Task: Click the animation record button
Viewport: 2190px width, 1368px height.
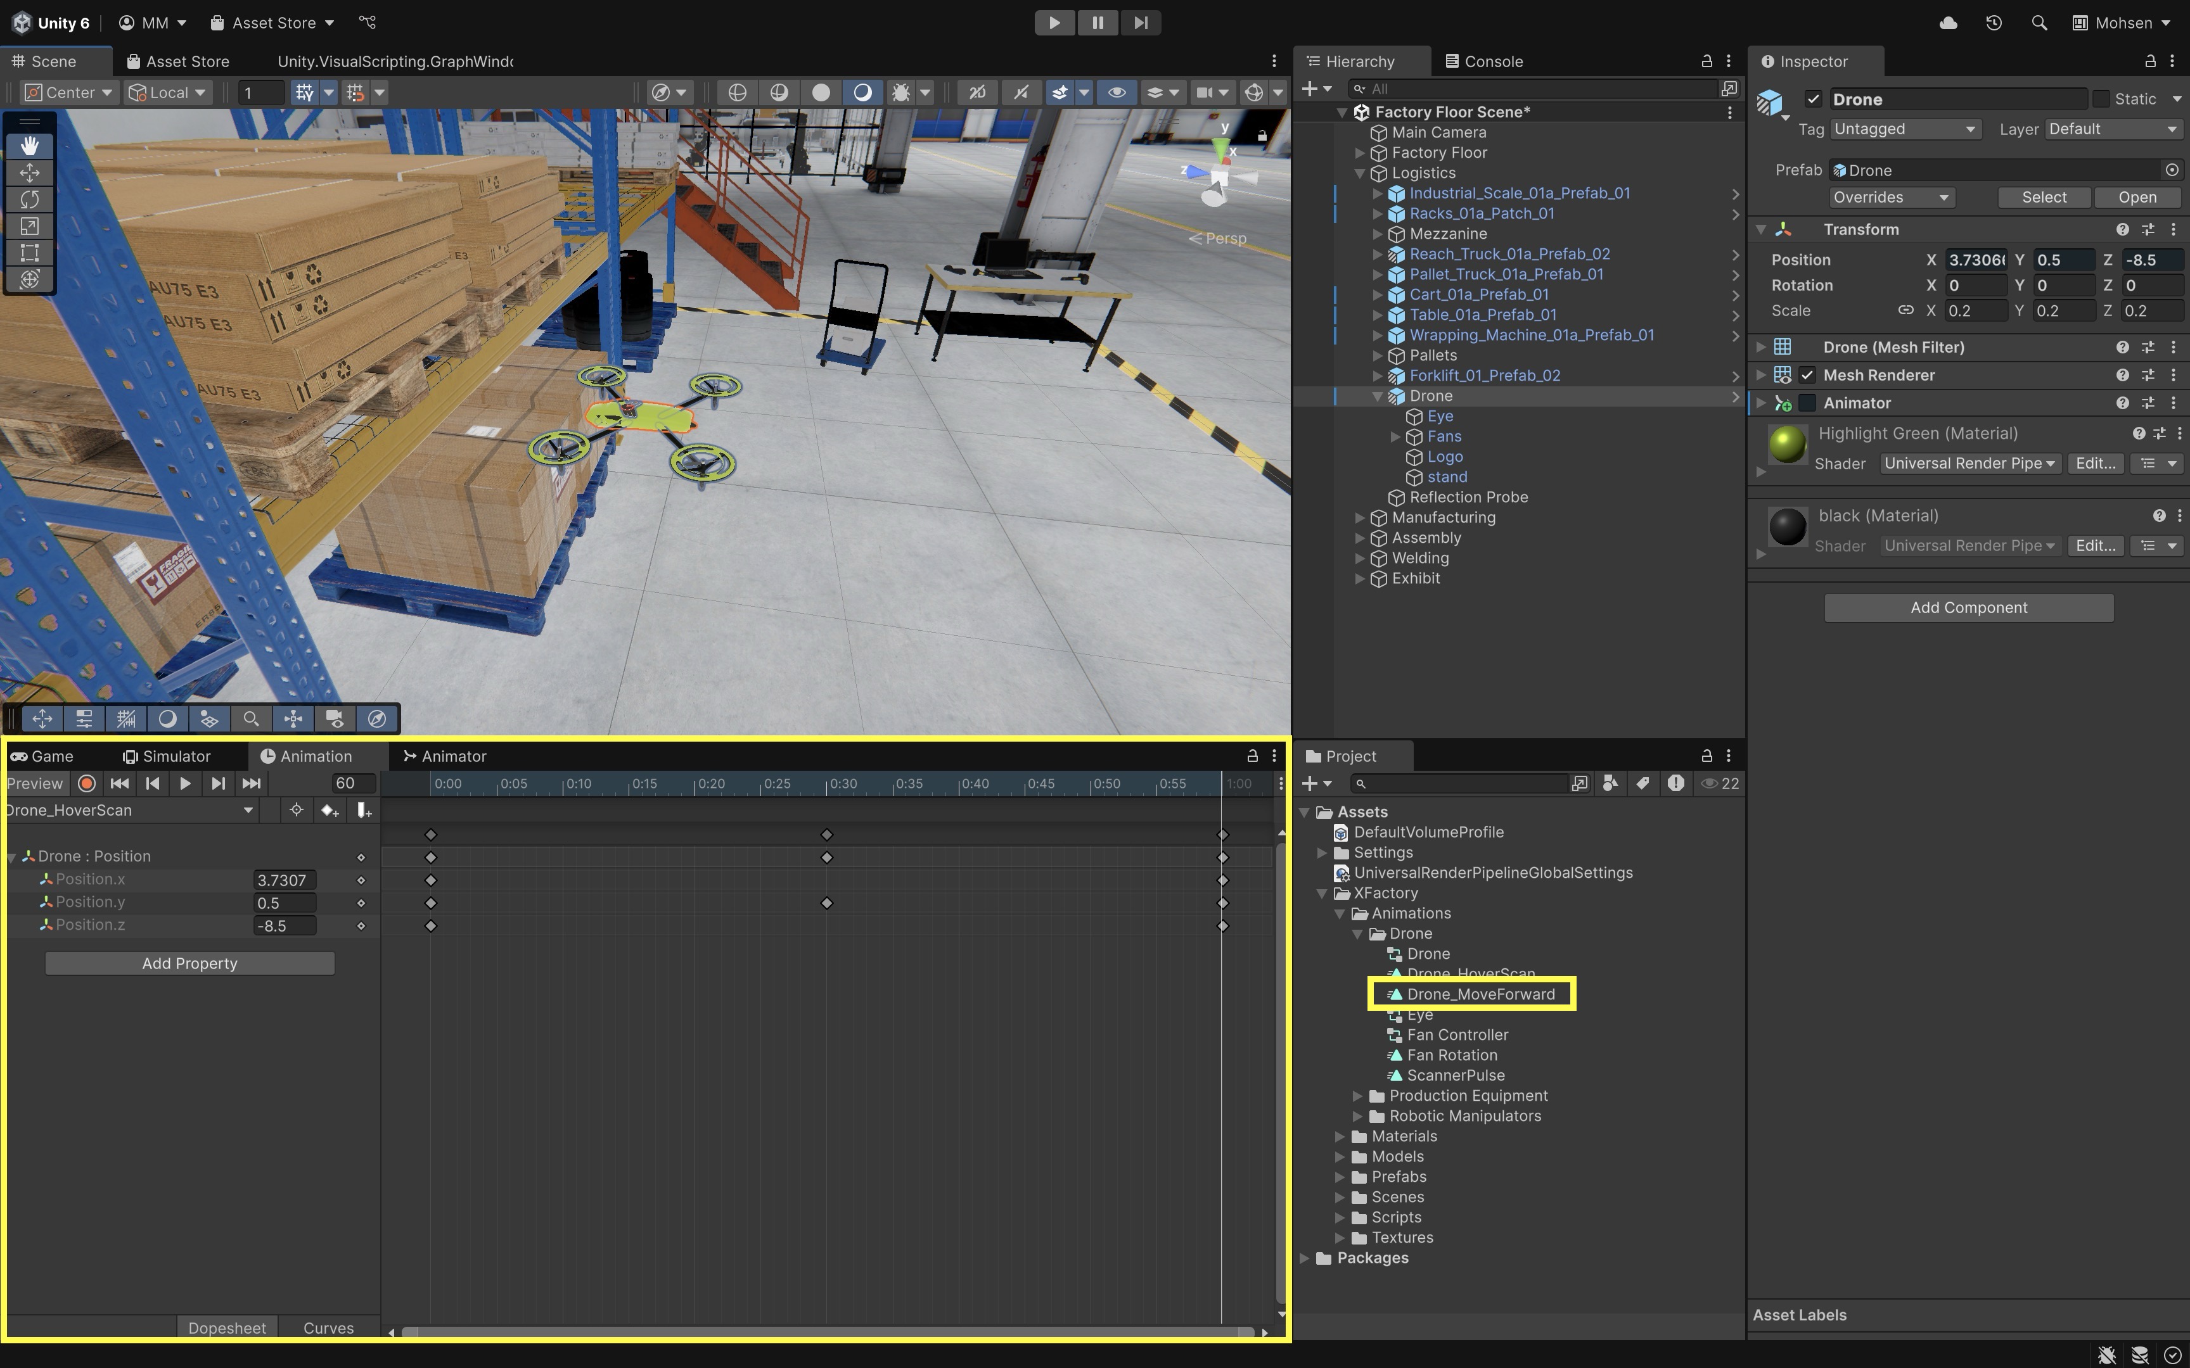Action: click(x=87, y=783)
